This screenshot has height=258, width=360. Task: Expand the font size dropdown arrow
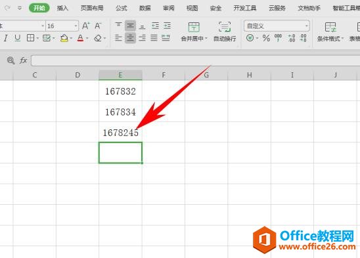(x=76, y=26)
